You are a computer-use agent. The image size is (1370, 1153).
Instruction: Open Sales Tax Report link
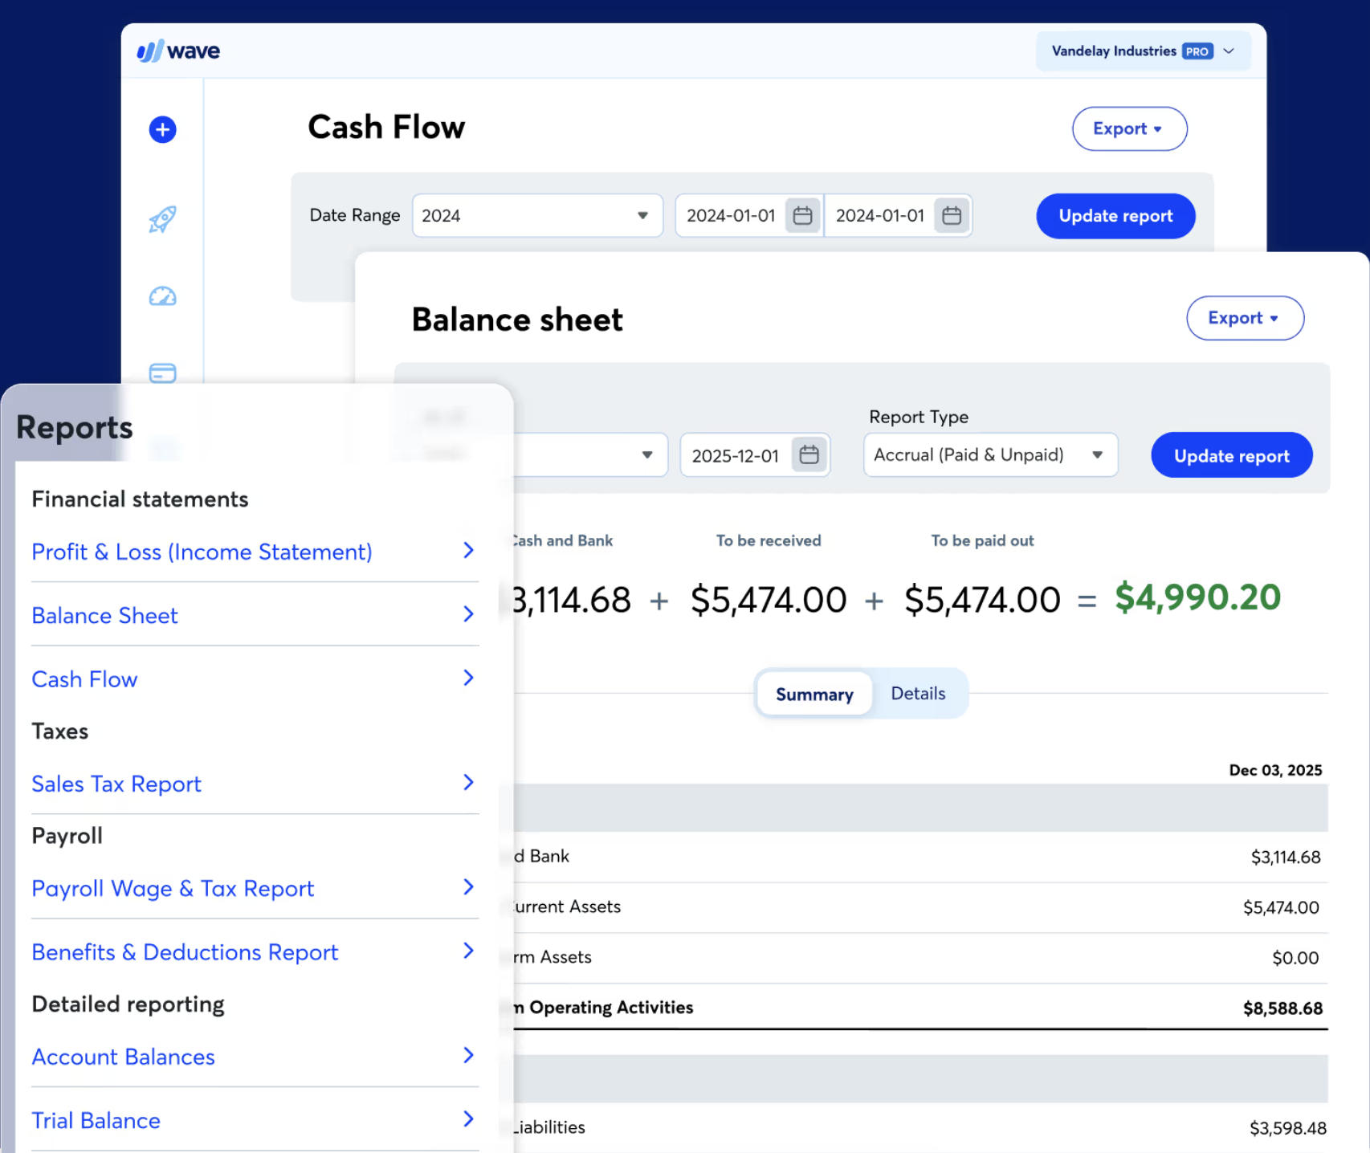pos(116,784)
